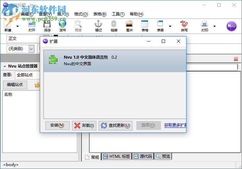Open the 获取更多扩展 link
Screen dimensions: 242x169
pyautogui.click(x=175, y=125)
